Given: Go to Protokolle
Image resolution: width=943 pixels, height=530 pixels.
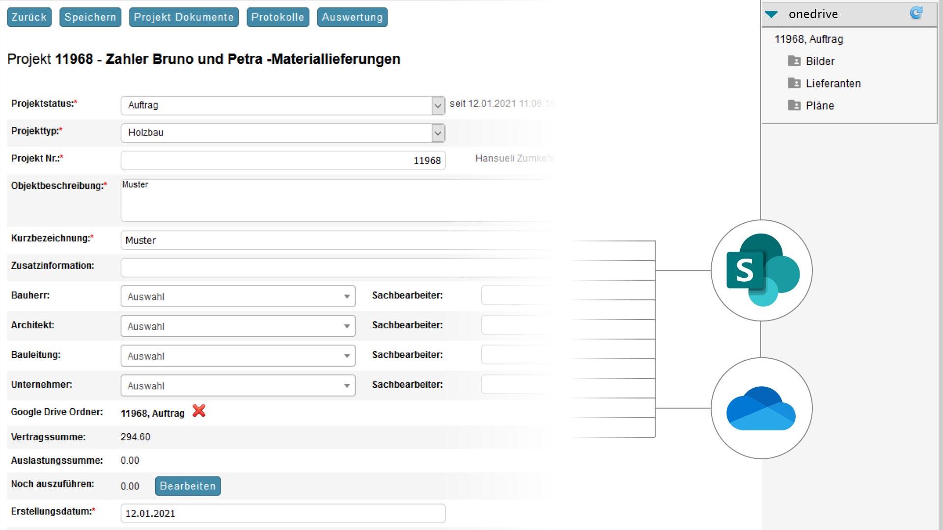Looking at the screenshot, I should point(277,17).
